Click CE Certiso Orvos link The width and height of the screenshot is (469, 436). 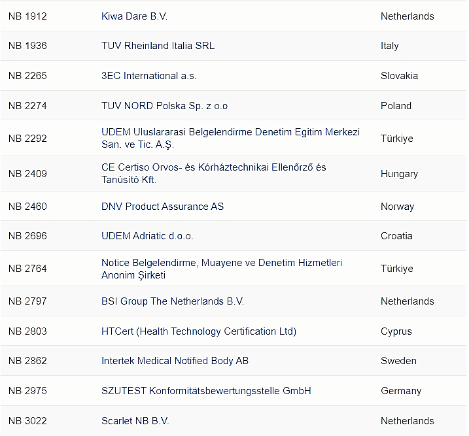(213, 167)
